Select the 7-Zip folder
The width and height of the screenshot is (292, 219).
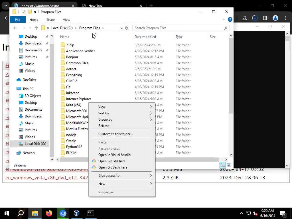[x=70, y=45]
